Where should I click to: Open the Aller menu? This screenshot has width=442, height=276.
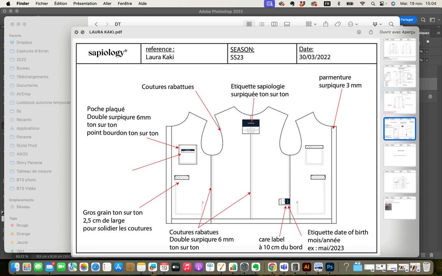click(x=107, y=4)
